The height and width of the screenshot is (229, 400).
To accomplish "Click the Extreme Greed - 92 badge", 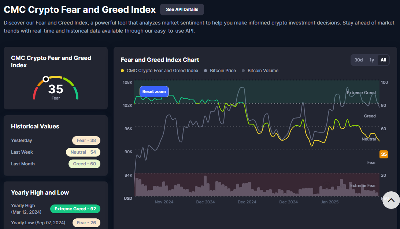I will pos(75,209).
